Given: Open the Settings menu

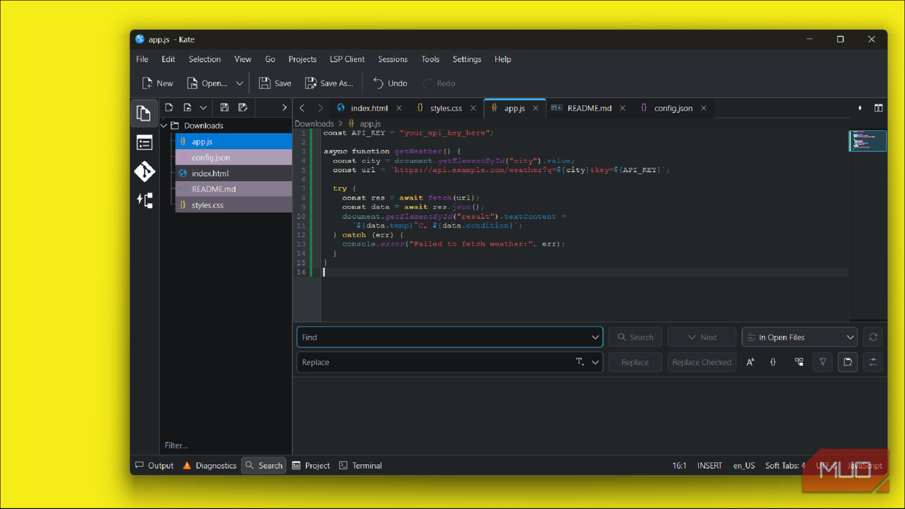Looking at the screenshot, I should (467, 59).
